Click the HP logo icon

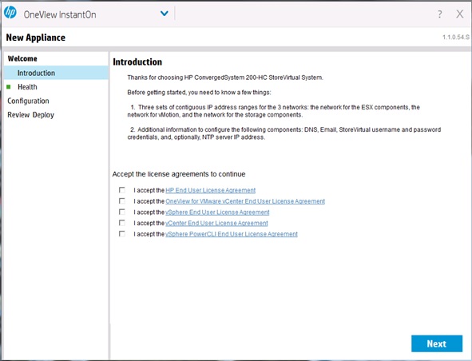pyautogui.click(x=10, y=13)
